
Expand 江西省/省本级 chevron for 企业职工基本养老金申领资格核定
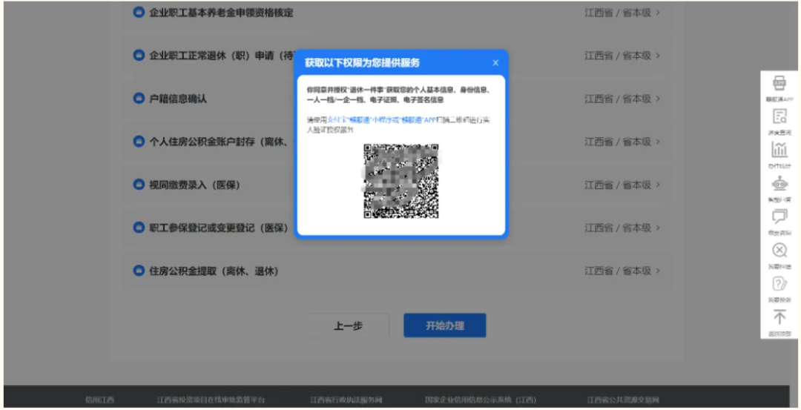tap(658, 13)
